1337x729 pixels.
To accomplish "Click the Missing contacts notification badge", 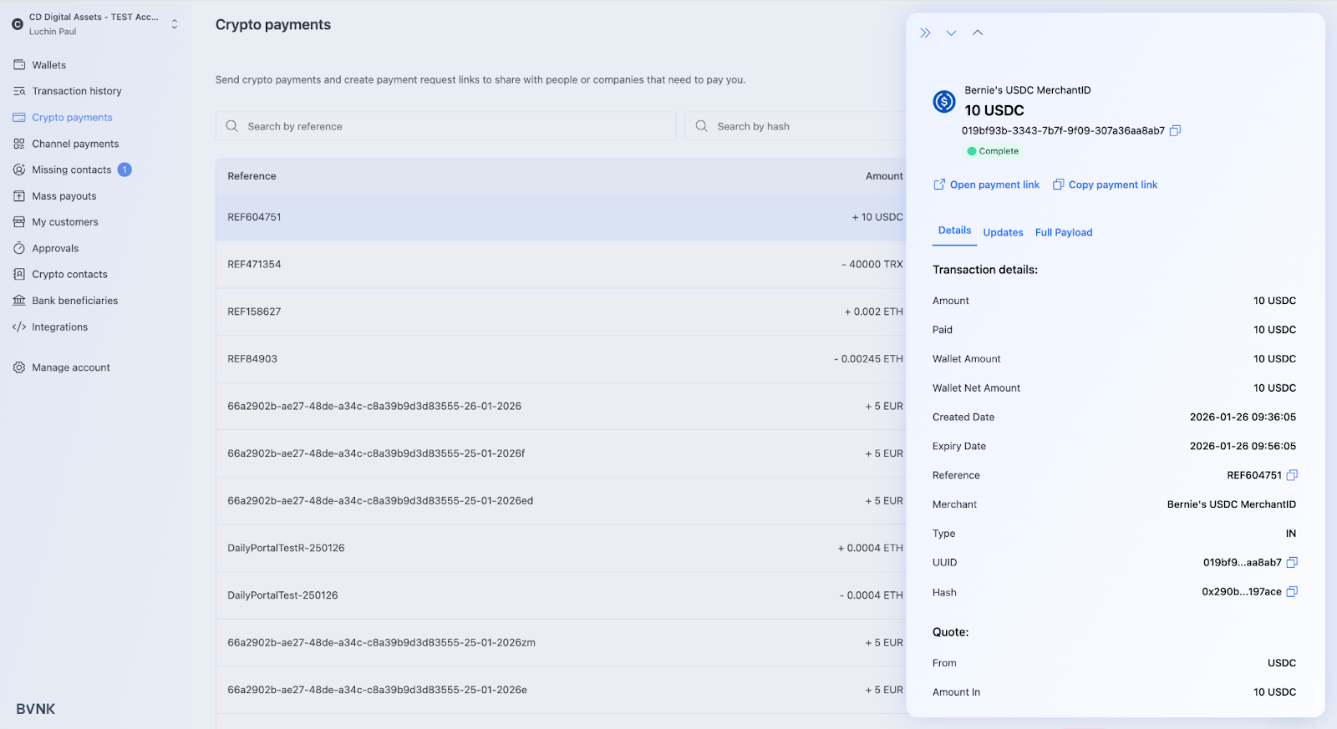I will 125,170.
